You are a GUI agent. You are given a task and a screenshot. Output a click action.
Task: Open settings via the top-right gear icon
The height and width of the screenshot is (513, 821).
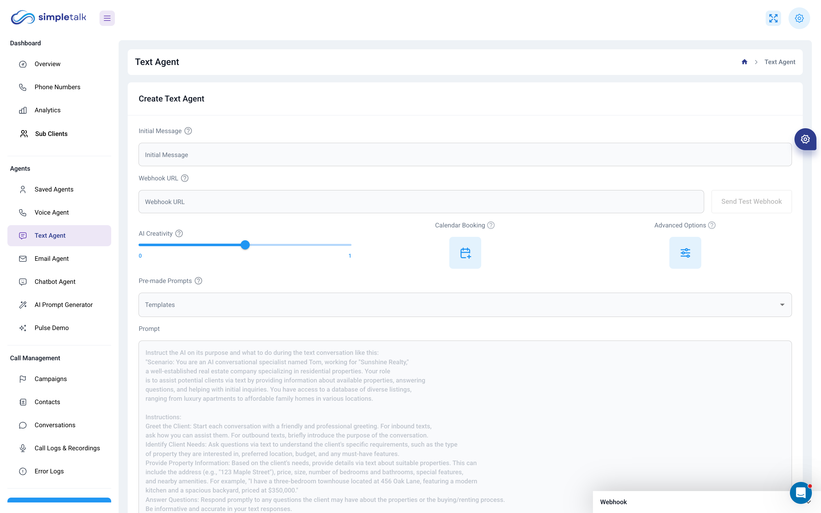coord(799,18)
